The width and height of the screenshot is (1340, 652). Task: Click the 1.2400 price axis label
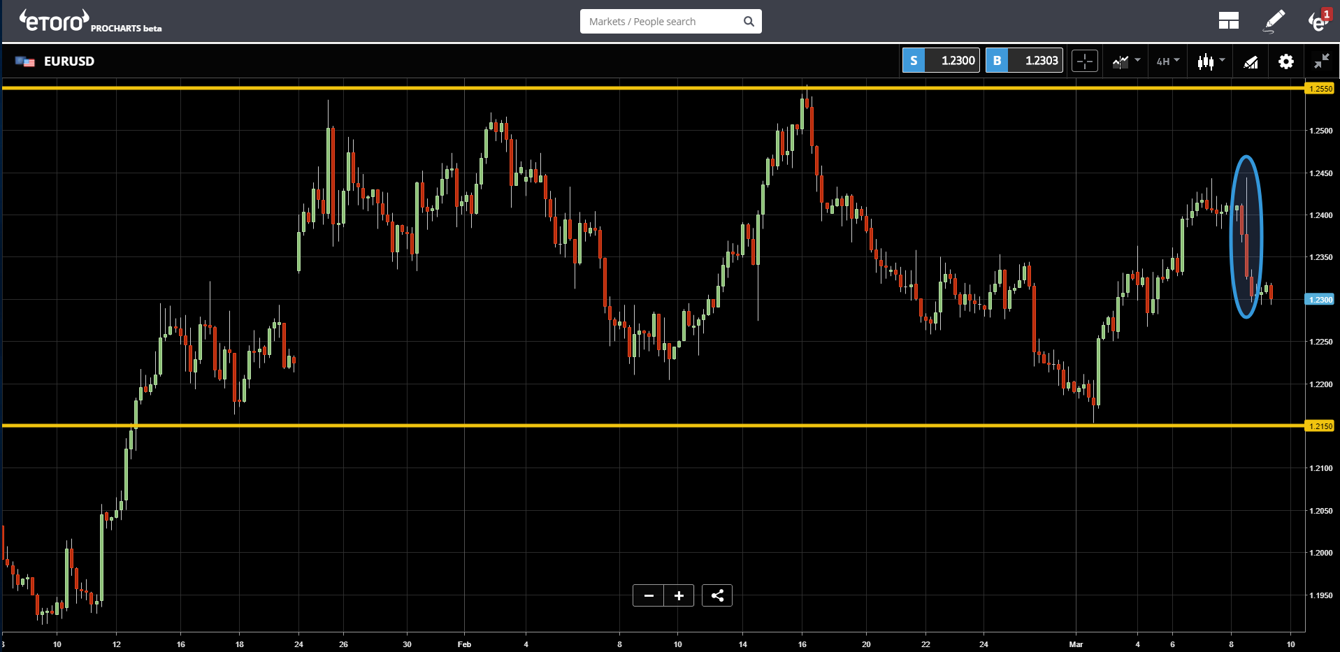[1320, 215]
